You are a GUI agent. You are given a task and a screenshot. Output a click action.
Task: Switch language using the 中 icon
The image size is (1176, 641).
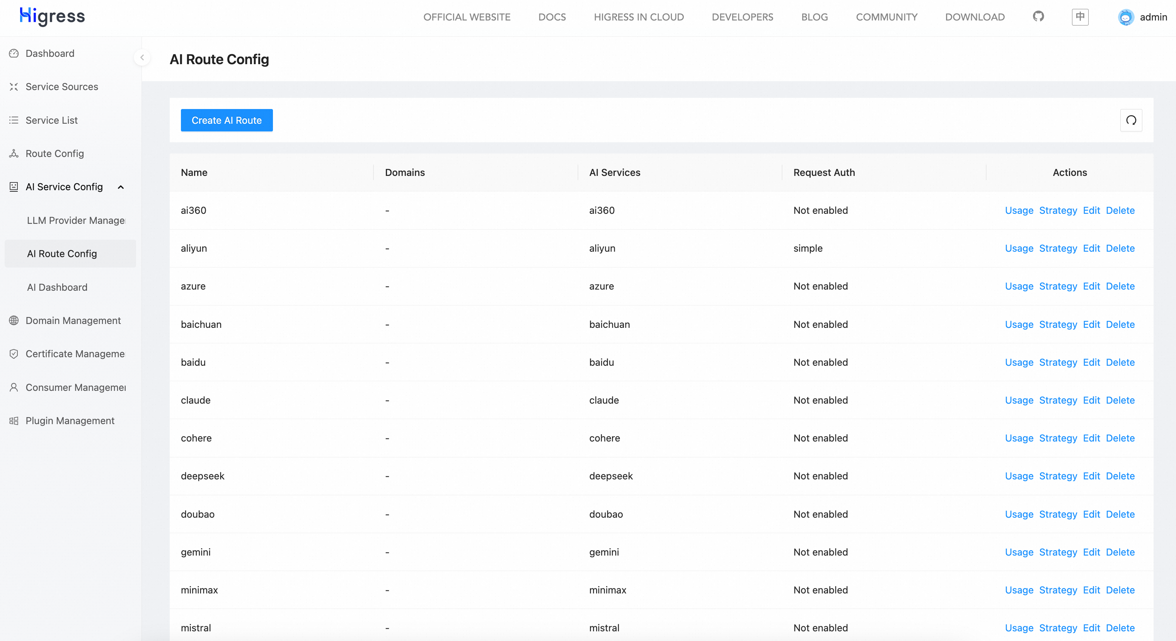coord(1080,17)
